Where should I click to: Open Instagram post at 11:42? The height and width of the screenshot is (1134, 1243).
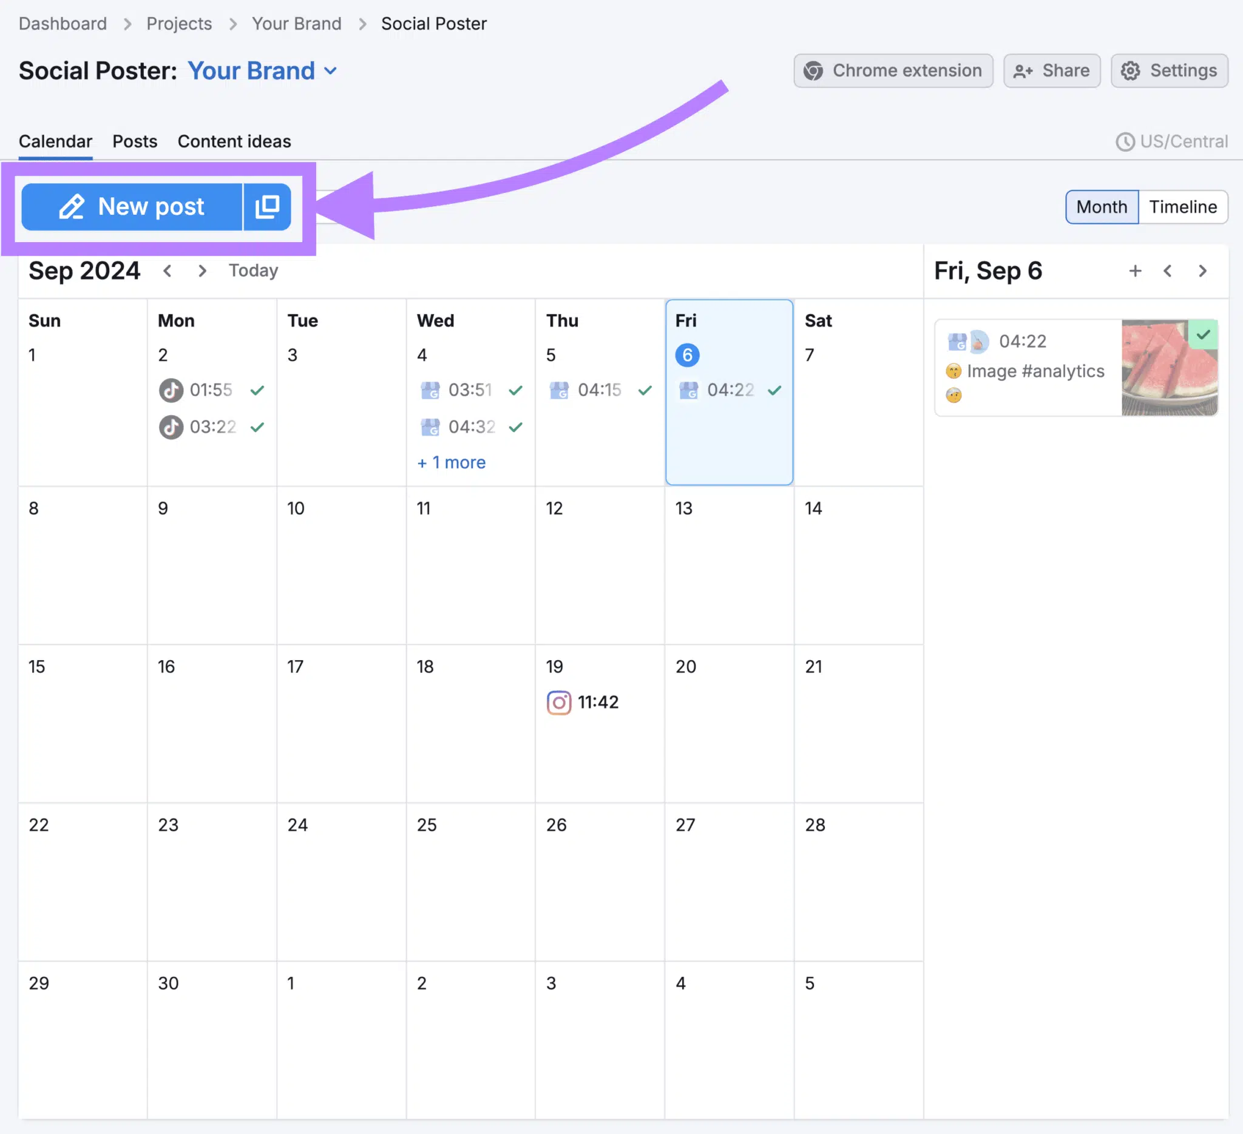click(x=583, y=703)
